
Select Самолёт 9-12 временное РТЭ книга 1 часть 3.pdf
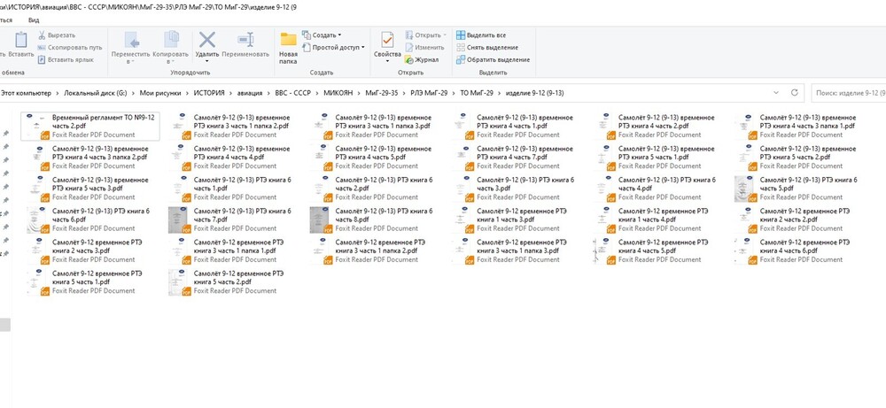(x=516, y=220)
